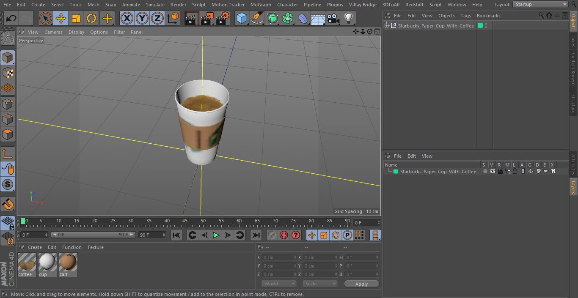Click green layer color swatch in Object Manager
The height and width of the screenshot is (298, 578).
click(480, 26)
